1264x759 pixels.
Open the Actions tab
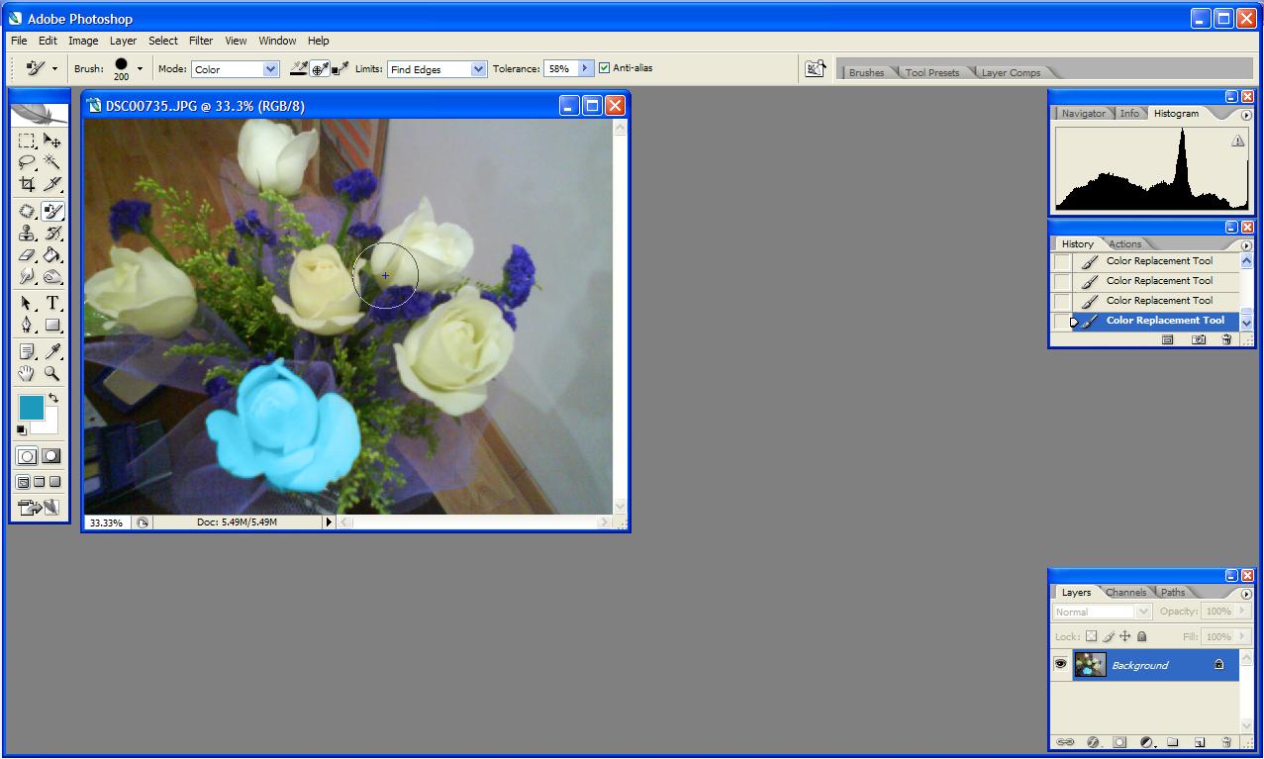coord(1124,243)
